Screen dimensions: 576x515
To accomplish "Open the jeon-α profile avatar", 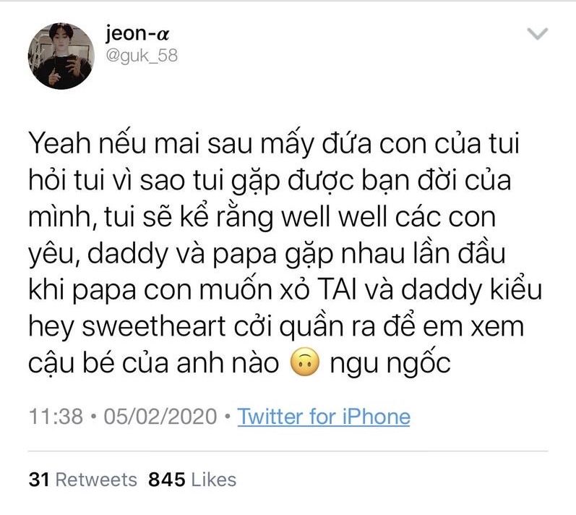I will tap(61, 56).
